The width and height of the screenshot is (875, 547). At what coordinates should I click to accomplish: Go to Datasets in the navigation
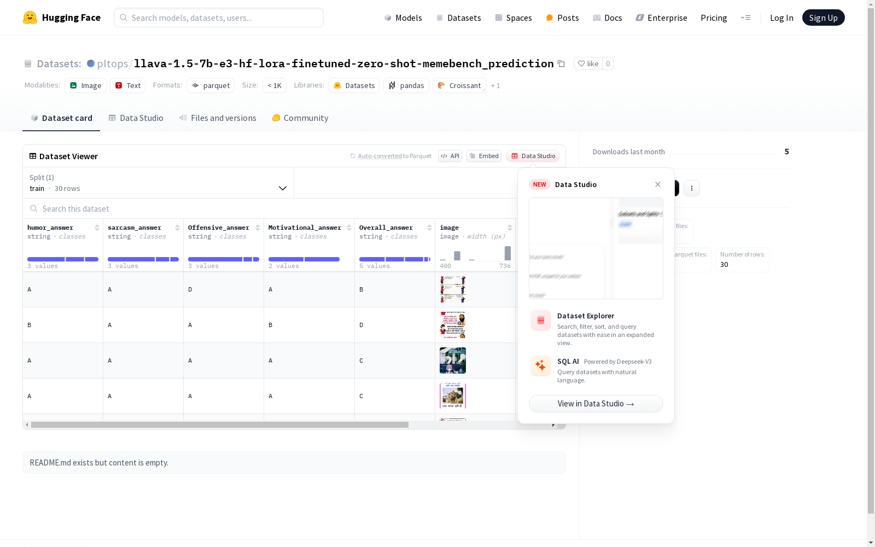[458, 18]
